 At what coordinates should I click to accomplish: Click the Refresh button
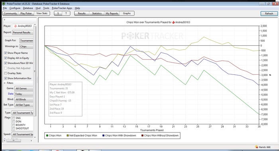point(269,14)
